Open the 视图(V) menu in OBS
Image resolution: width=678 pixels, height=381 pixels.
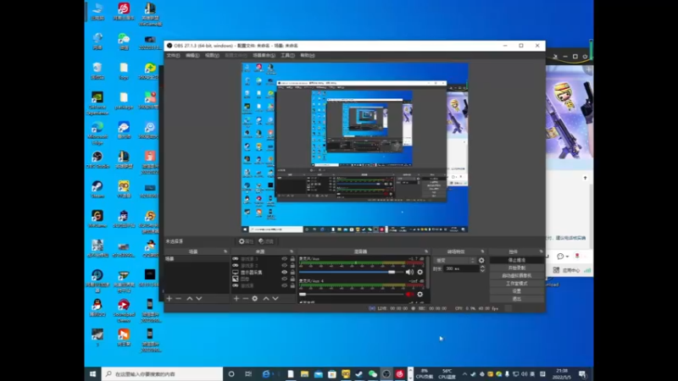click(x=212, y=55)
